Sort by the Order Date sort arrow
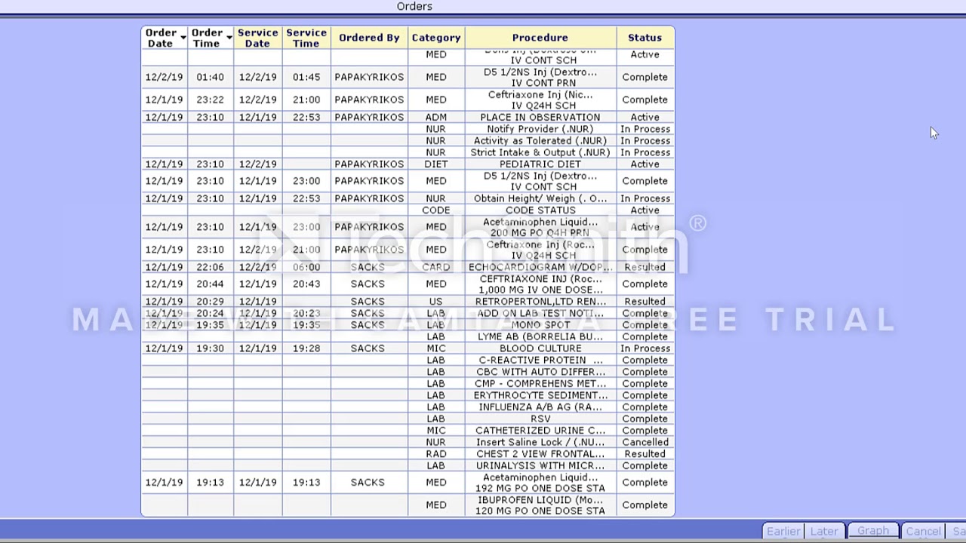 (x=183, y=38)
